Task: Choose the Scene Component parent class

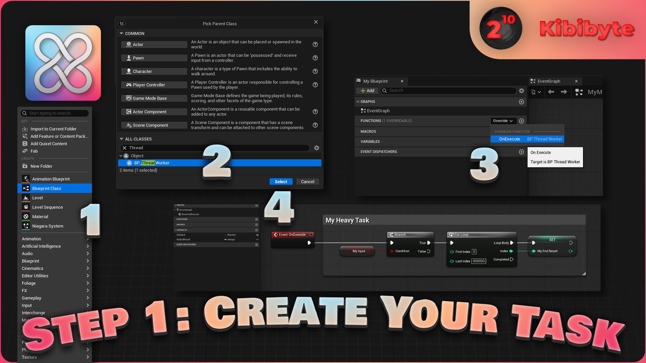Action: [x=154, y=125]
